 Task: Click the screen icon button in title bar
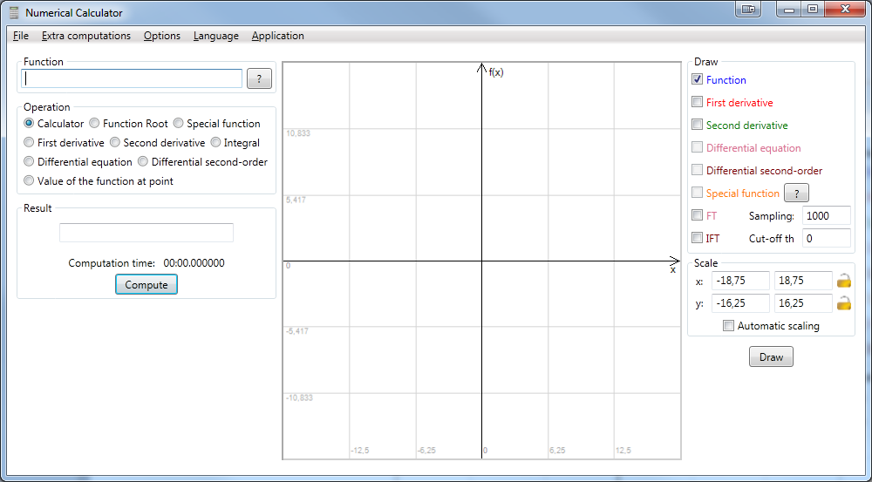[748, 10]
